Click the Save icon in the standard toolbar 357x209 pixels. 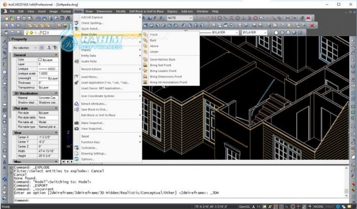[x=18, y=18]
